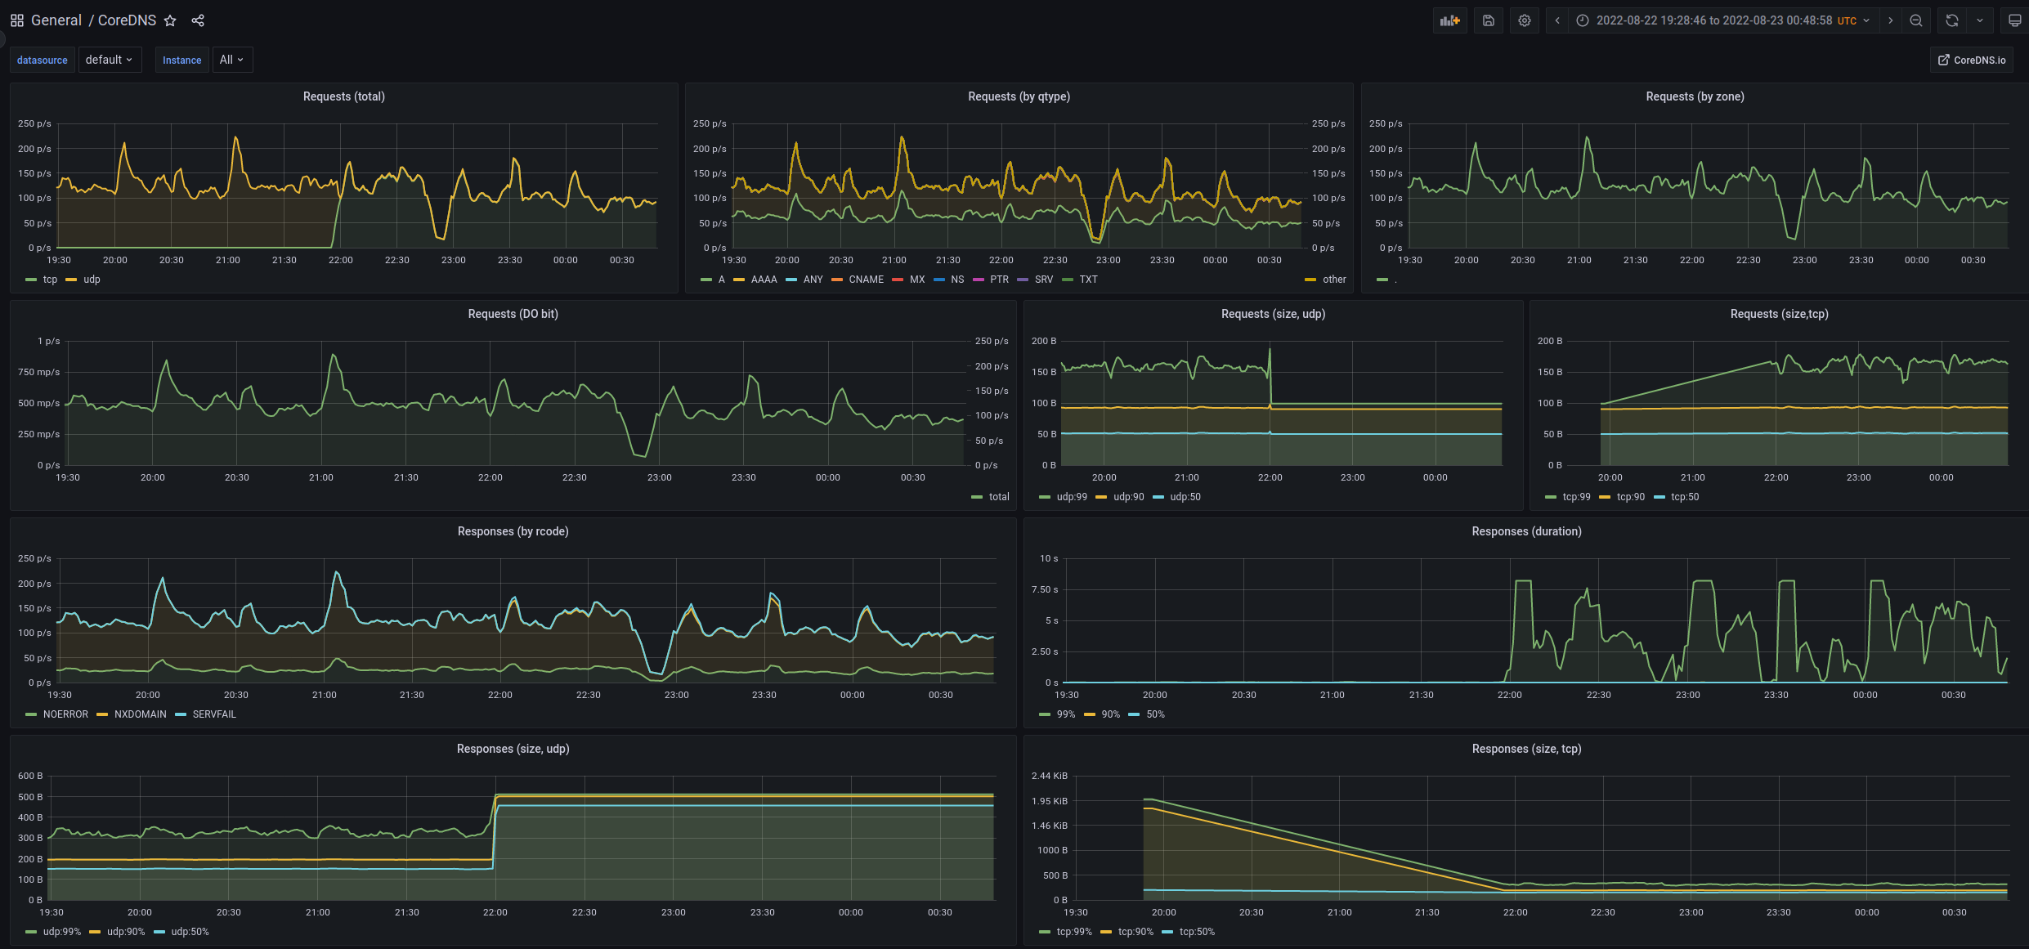Open the share dashboard icon
Screen dimensions: 2029x949
[198, 20]
